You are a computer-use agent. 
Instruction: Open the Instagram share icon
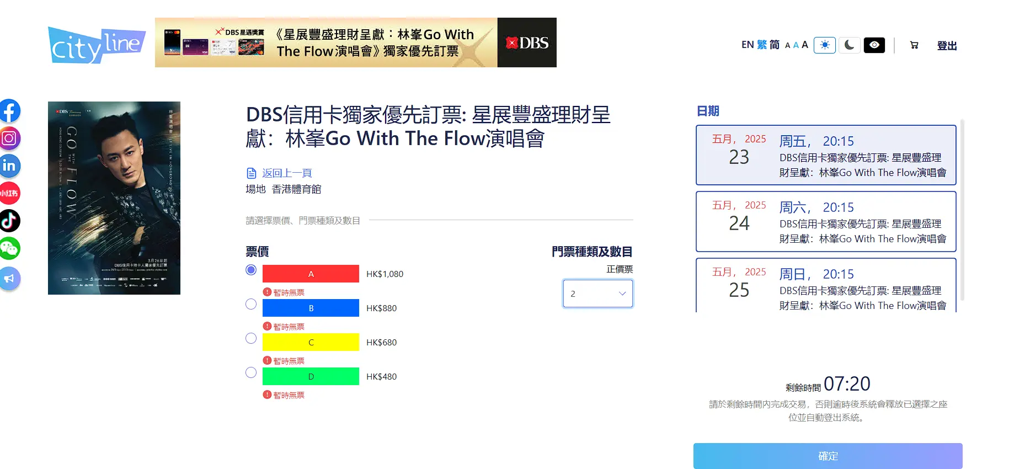tap(9, 138)
